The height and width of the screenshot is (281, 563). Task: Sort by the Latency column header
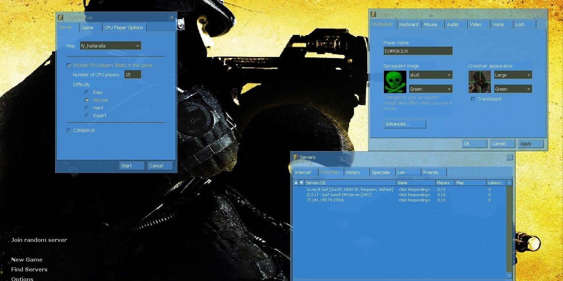coord(496,183)
